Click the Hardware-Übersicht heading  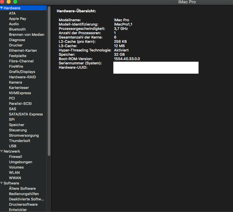coord(76,11)
